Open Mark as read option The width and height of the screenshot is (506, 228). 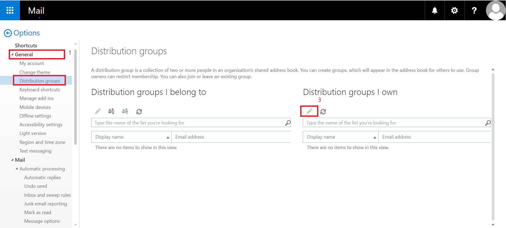[x=38, y=212]
